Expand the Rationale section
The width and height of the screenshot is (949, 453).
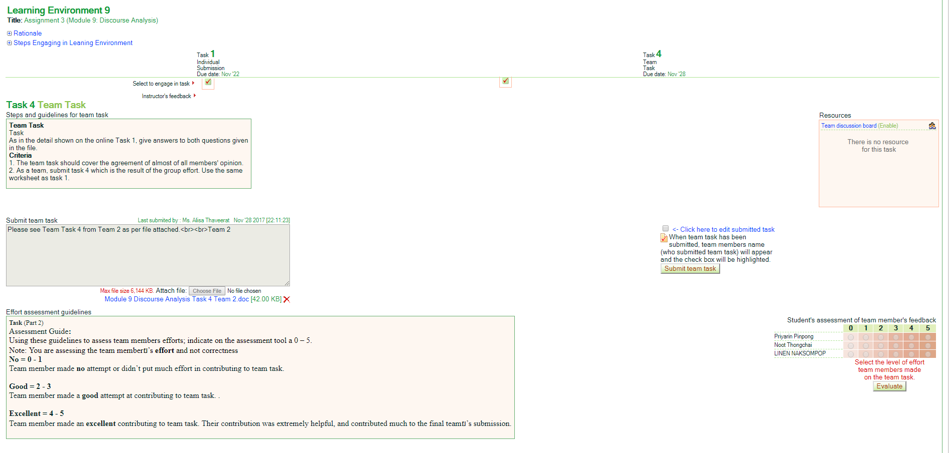(28, 34)
